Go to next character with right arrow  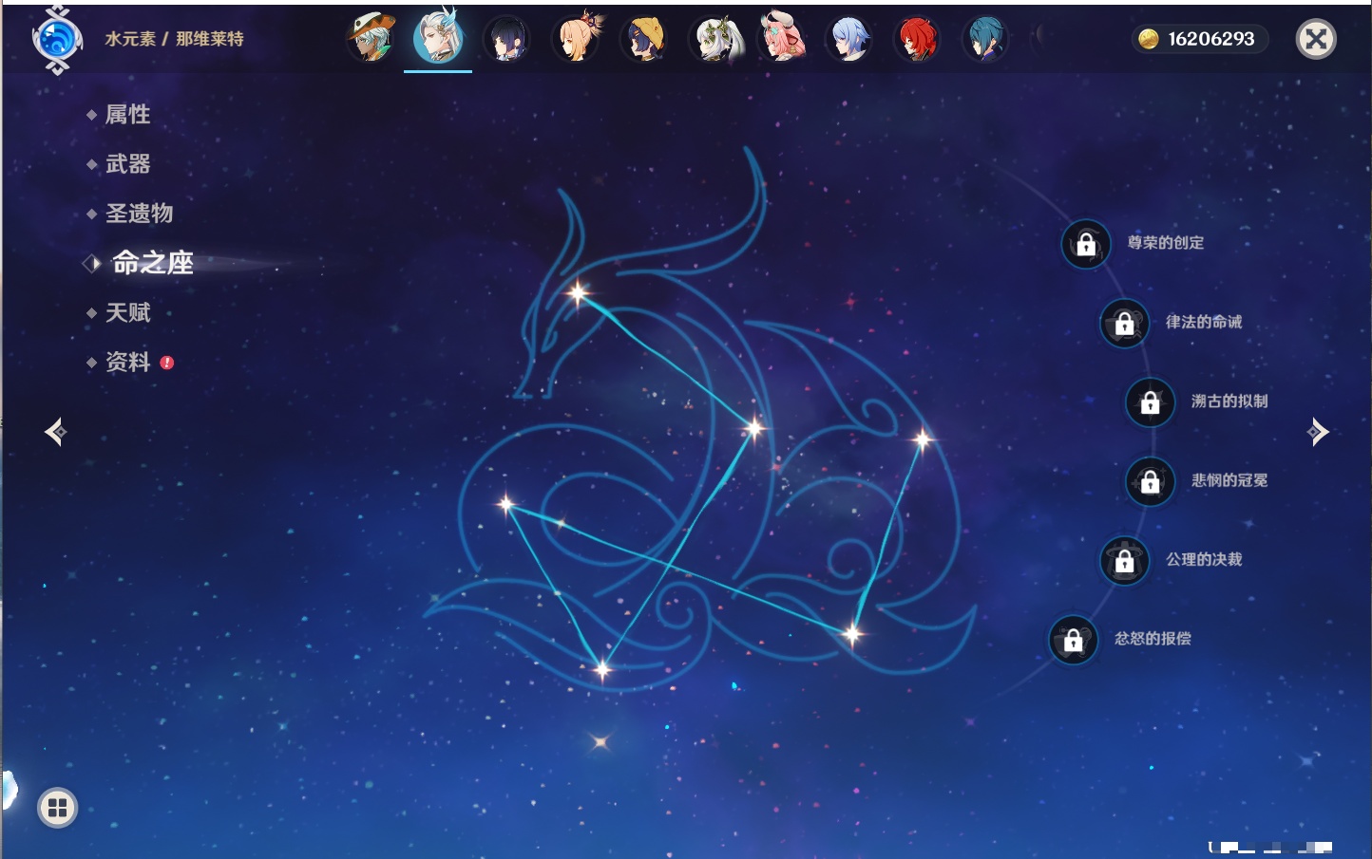tap(1317, 432)
